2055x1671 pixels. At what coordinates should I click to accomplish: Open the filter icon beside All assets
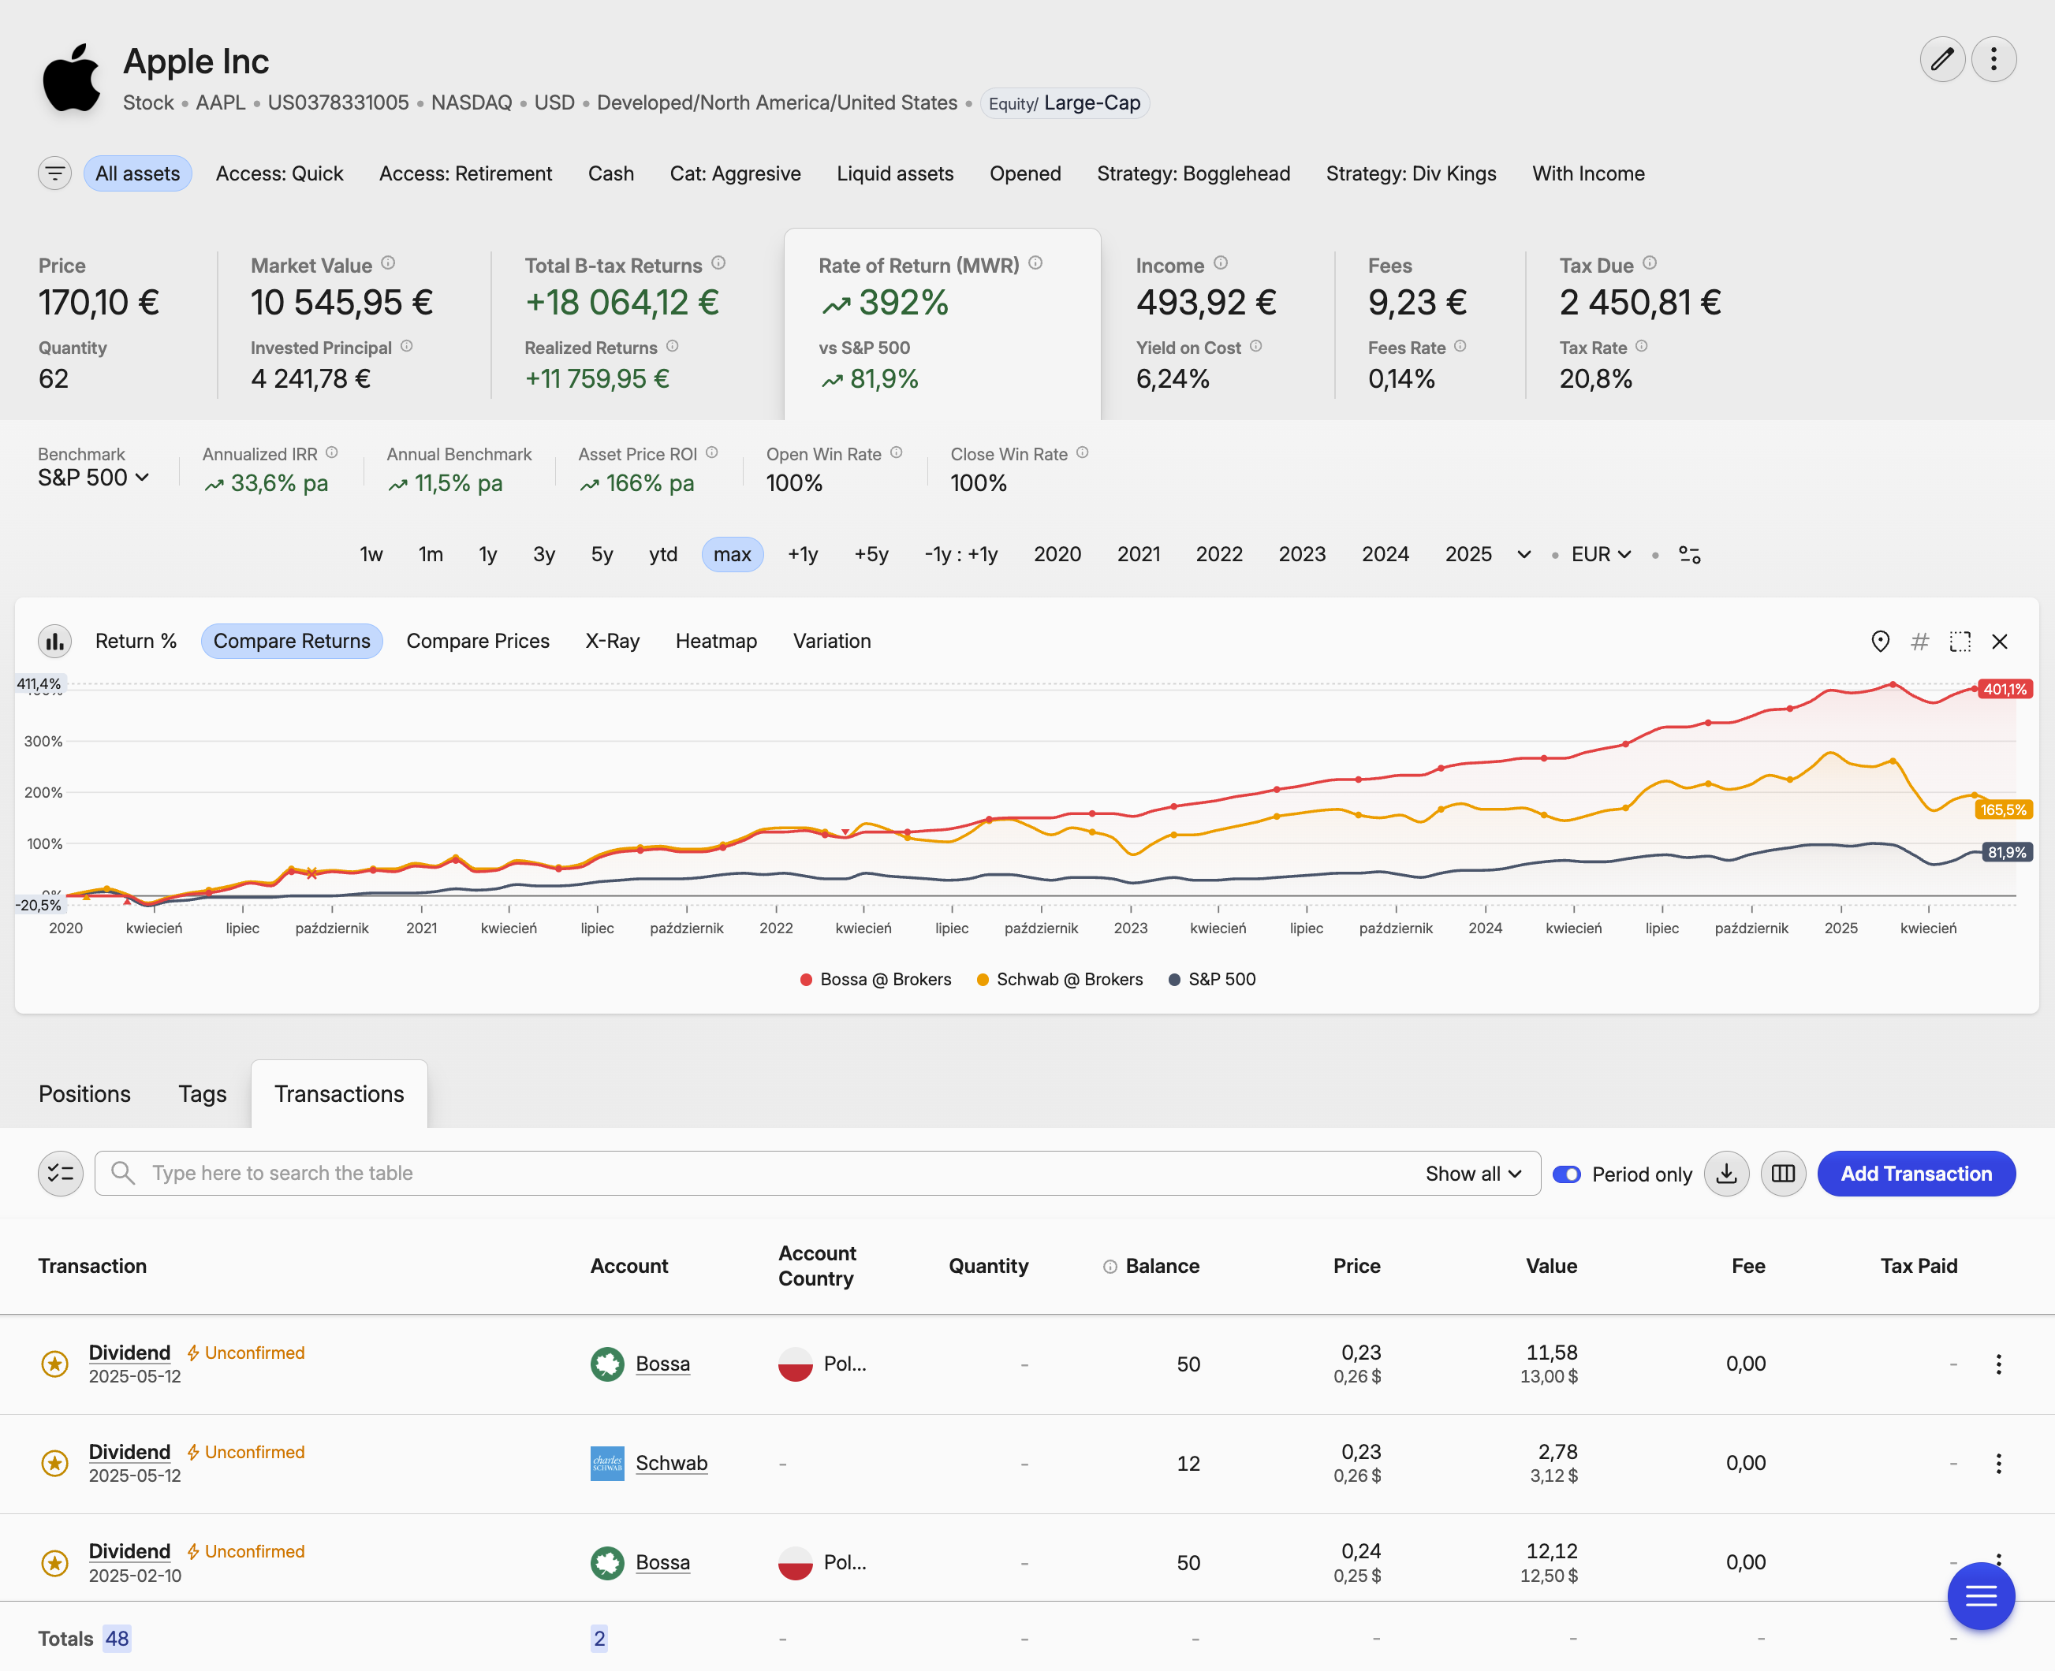tap(55, 173)
